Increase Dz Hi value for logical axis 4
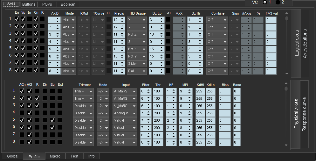This screenshot has height=161, width=316. coord(200,40)
